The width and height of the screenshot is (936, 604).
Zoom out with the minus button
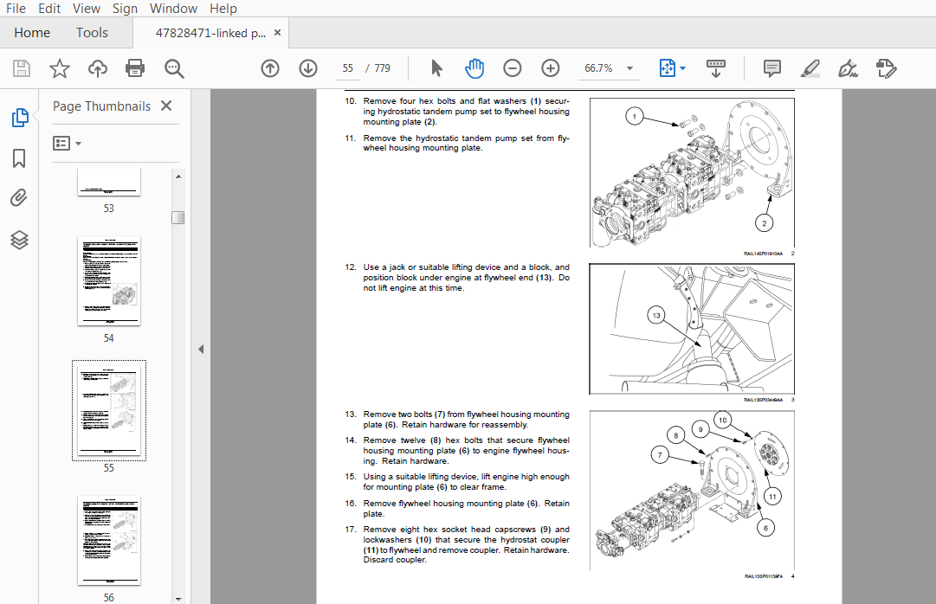pyautogui.click(x=513, y=68)
